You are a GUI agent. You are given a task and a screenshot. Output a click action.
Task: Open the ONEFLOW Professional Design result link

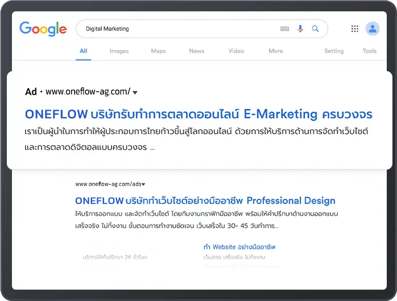point(205,200)
